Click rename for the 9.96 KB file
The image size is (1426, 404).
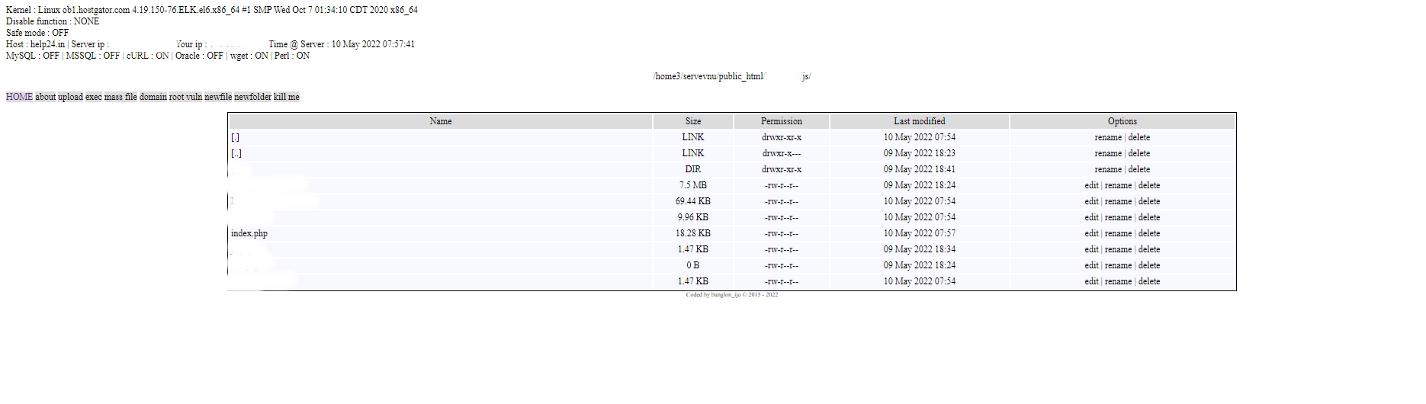pos(1118,217)
